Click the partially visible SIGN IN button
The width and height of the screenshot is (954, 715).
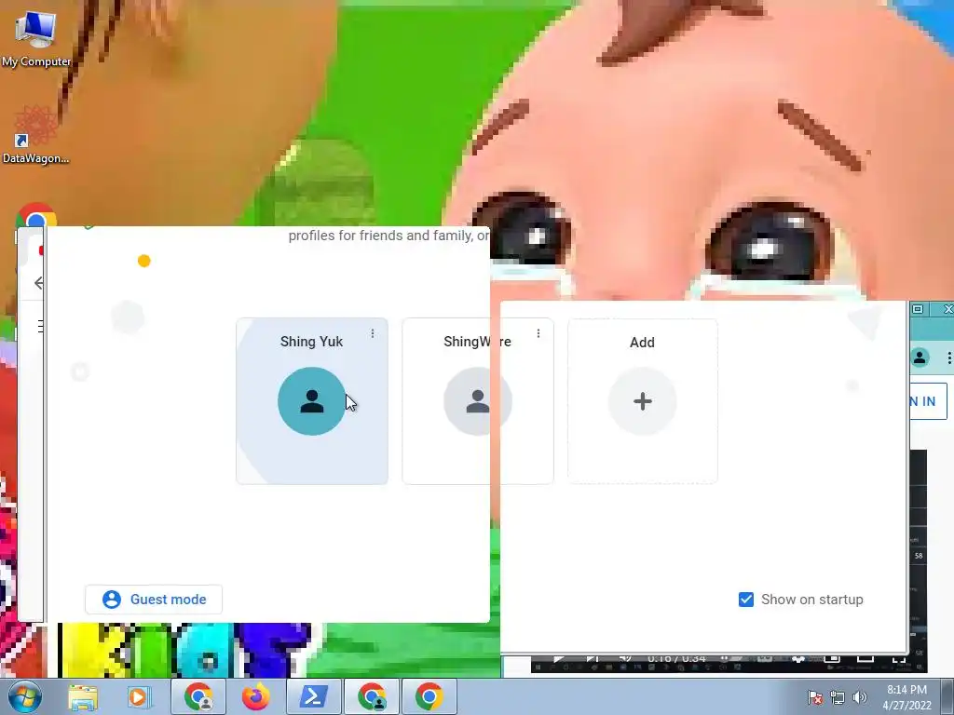pyautogui.click(x=929, y=401)
